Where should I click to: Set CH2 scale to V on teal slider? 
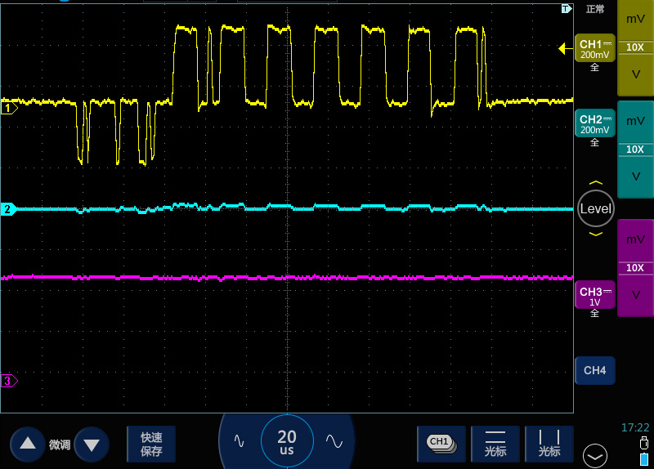635,176
